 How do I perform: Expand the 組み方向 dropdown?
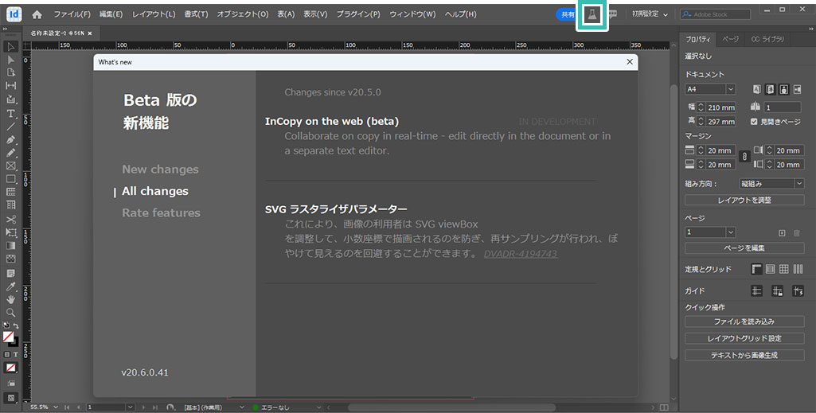798,184
